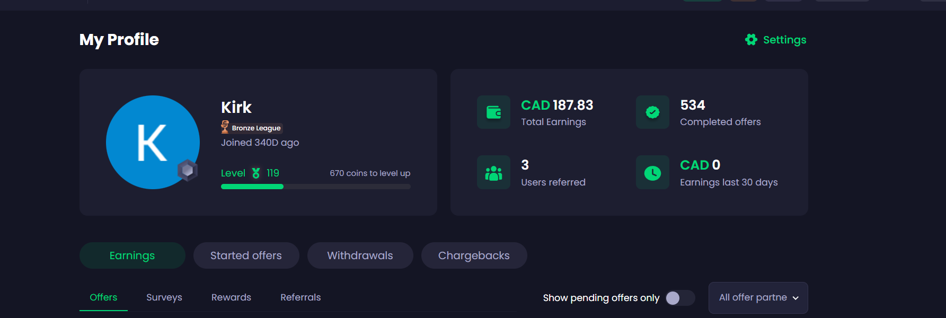The image size is (946, 318).
Task: Select the Earnings tab
Action: (x=132, y=255)
